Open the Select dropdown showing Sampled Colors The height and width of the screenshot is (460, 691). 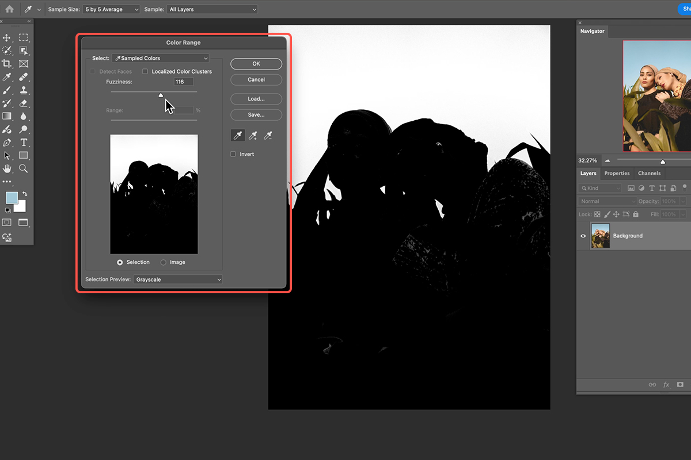click(161, 57)
